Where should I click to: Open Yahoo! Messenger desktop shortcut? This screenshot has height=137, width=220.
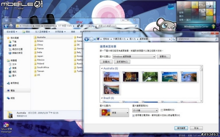(6, 128)
